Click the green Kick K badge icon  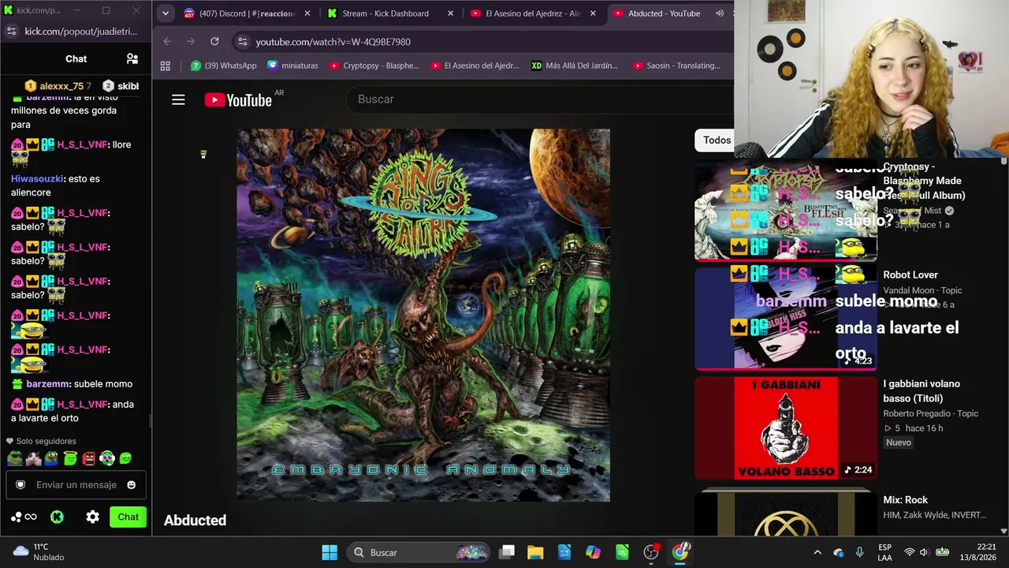[x=57, y=517]
